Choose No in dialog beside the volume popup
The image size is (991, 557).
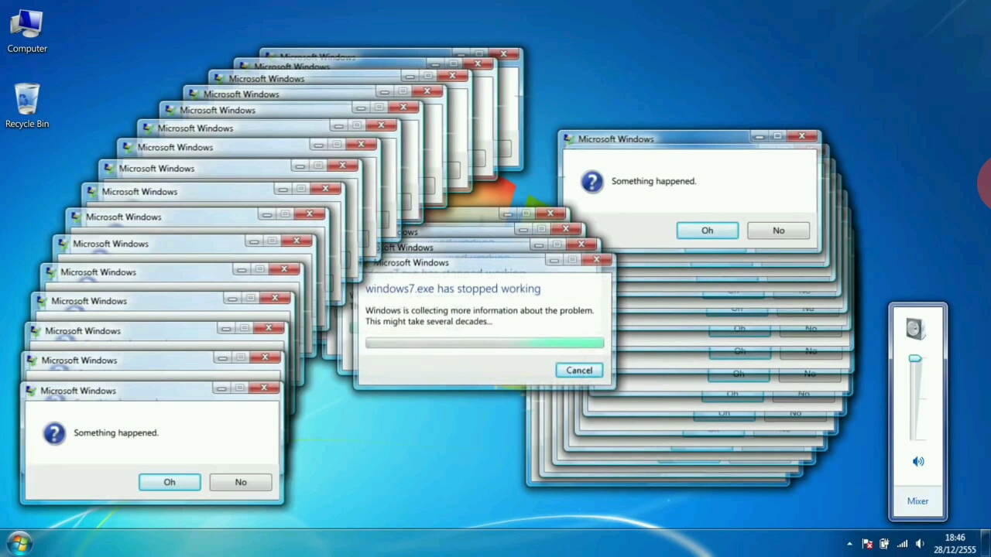tap(778, 231)
